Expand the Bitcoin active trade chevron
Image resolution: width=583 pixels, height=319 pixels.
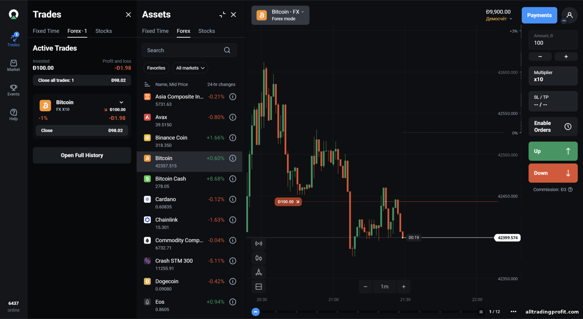121,102
